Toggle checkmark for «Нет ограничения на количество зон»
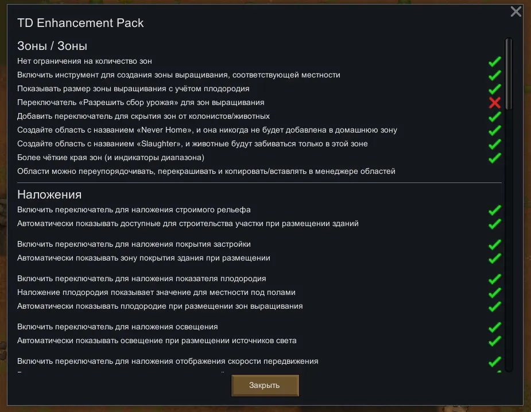Viewport: 531px width, 412px height. click(494, 61)
